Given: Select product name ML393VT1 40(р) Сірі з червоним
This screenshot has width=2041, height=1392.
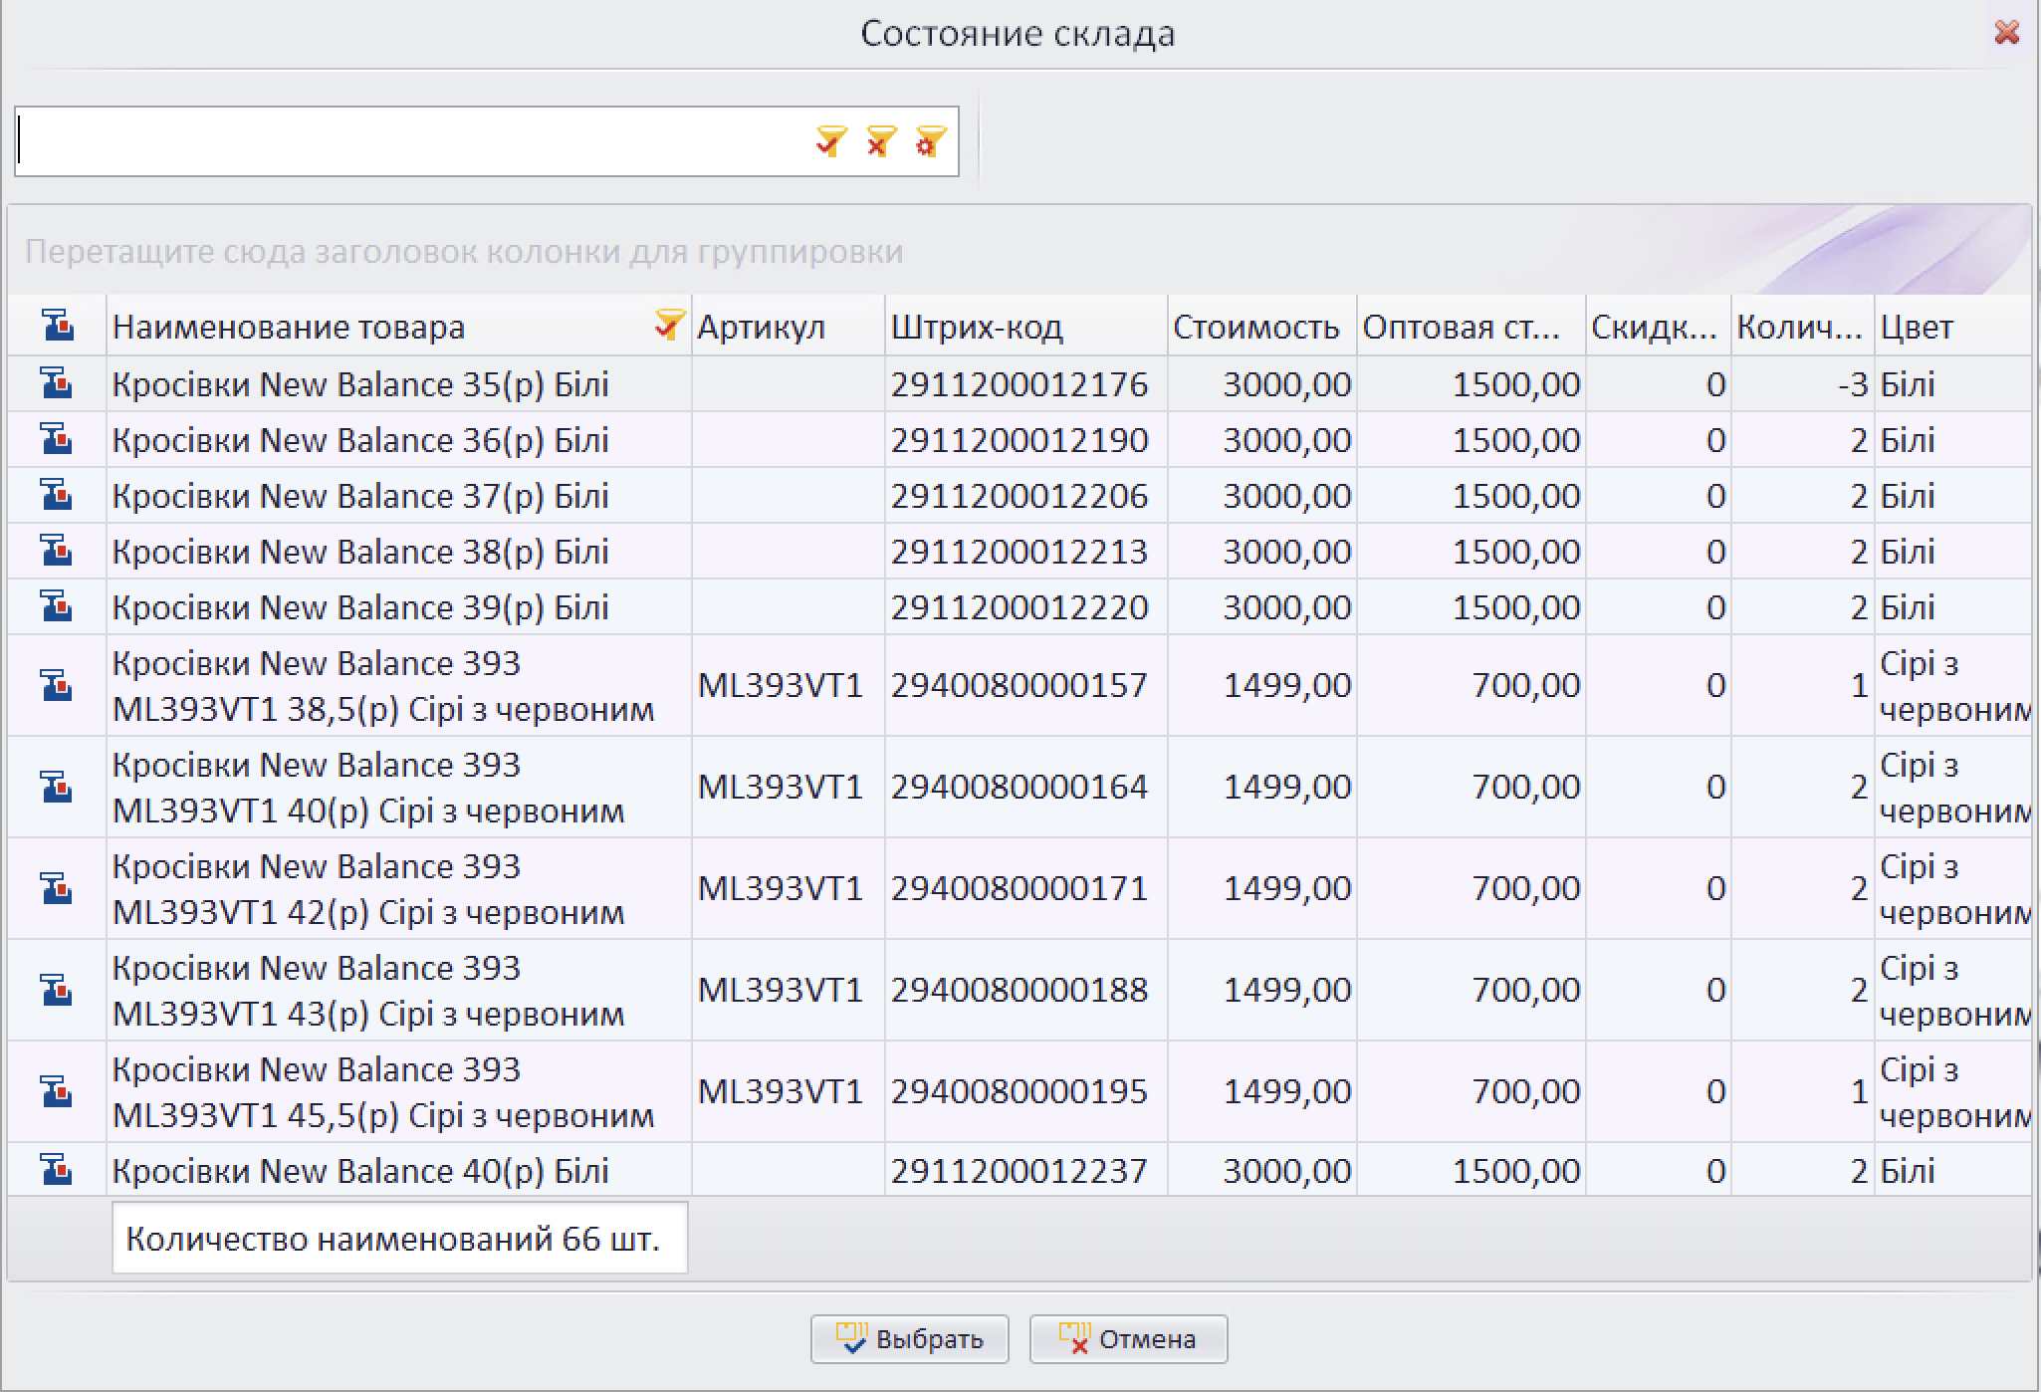Looking at the screenshot, I should [368, 788].
